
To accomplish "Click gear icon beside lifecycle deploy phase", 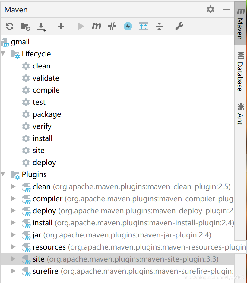I will [x=26, y=163].
